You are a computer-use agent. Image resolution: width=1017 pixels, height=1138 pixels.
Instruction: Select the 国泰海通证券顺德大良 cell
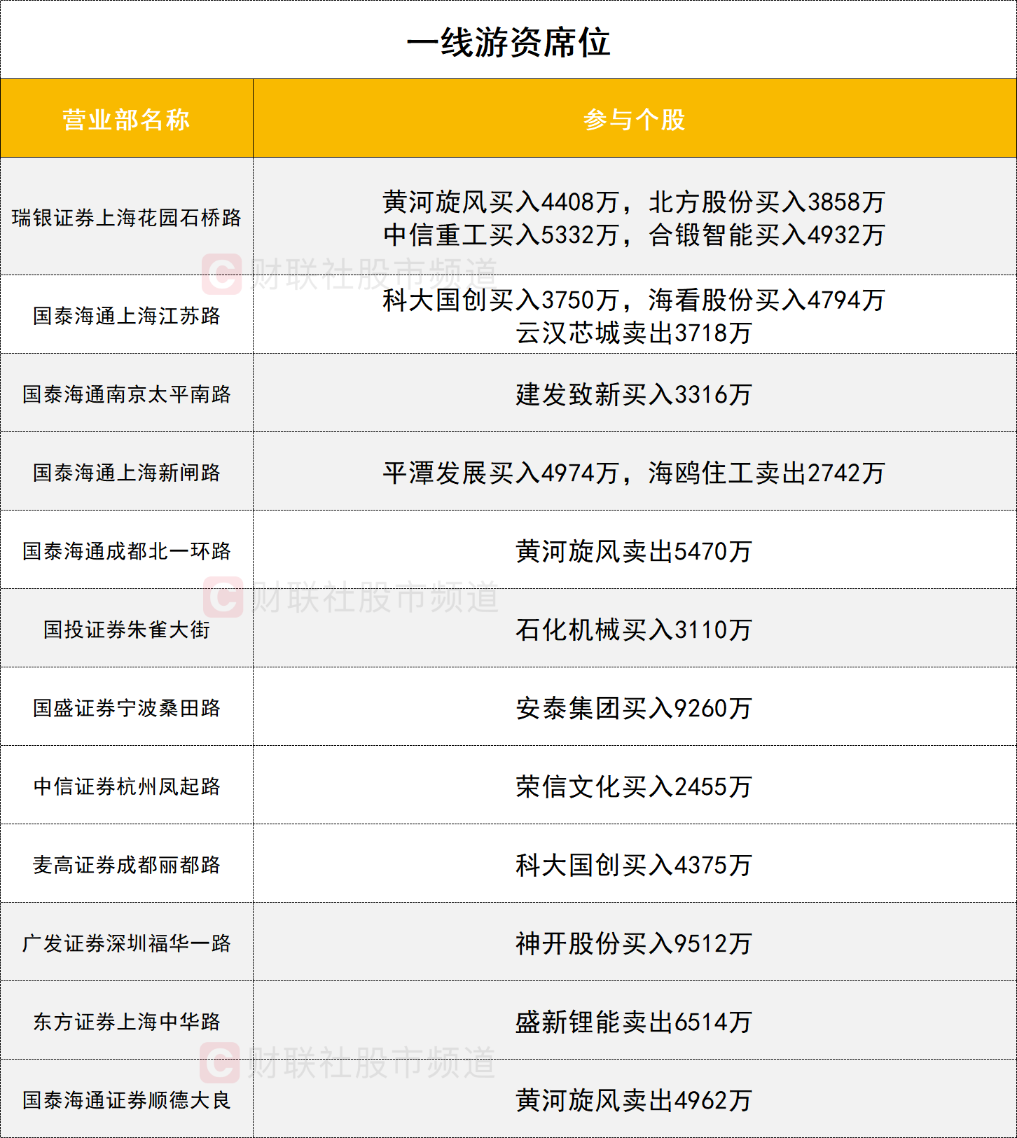click(126, 1100)
